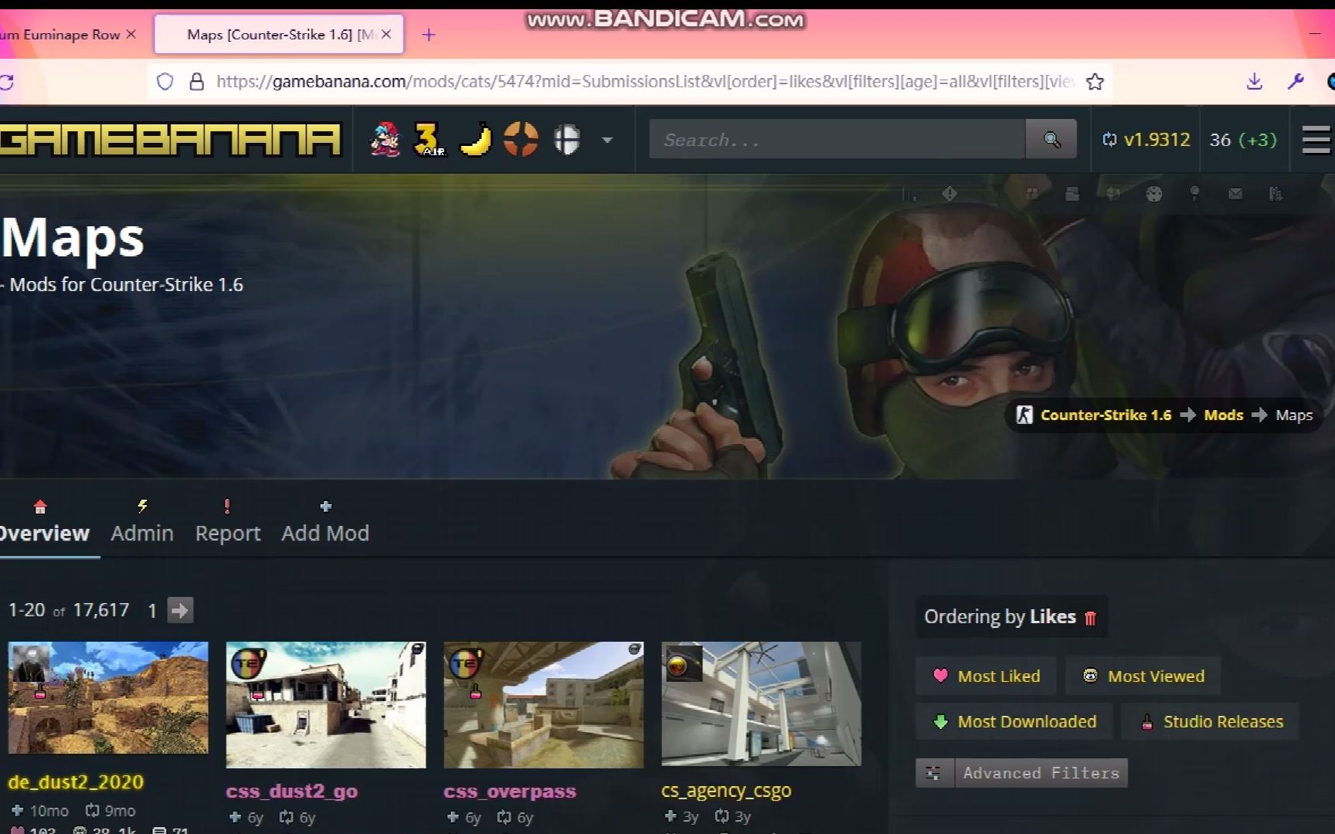Open the cs_agency_csgo title link
Screen dimensions: 1335x834
tap(726, 790)
